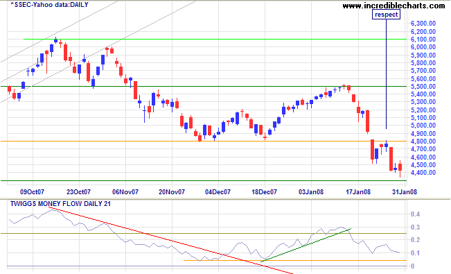The image size is (451, 274).
Task: Click the 5,200.00 price label
Action: 423,110
